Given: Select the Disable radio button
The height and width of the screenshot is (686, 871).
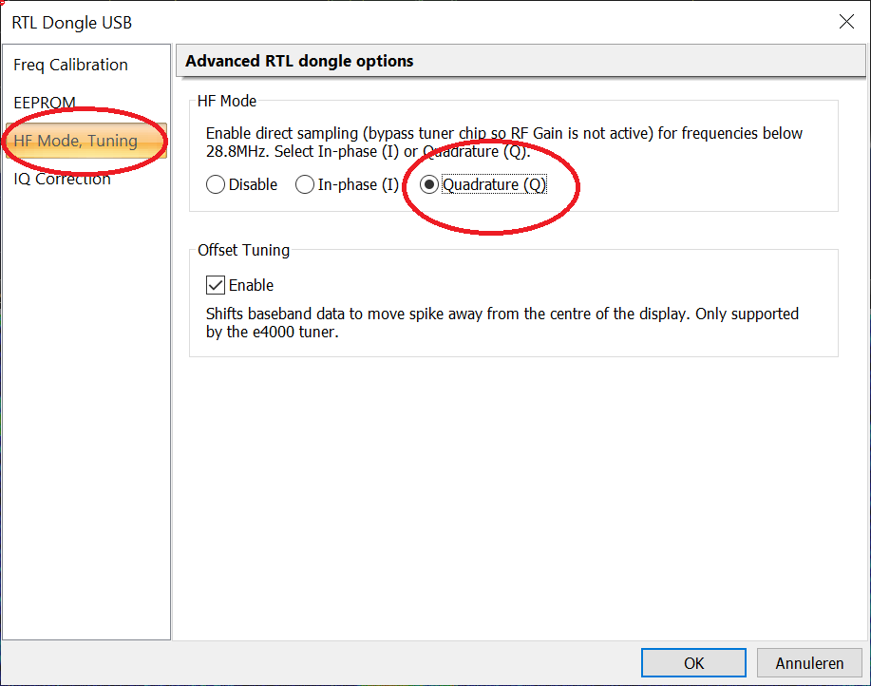Looking at the screenshot, I should pyautogui.click(x=216, y=184).
